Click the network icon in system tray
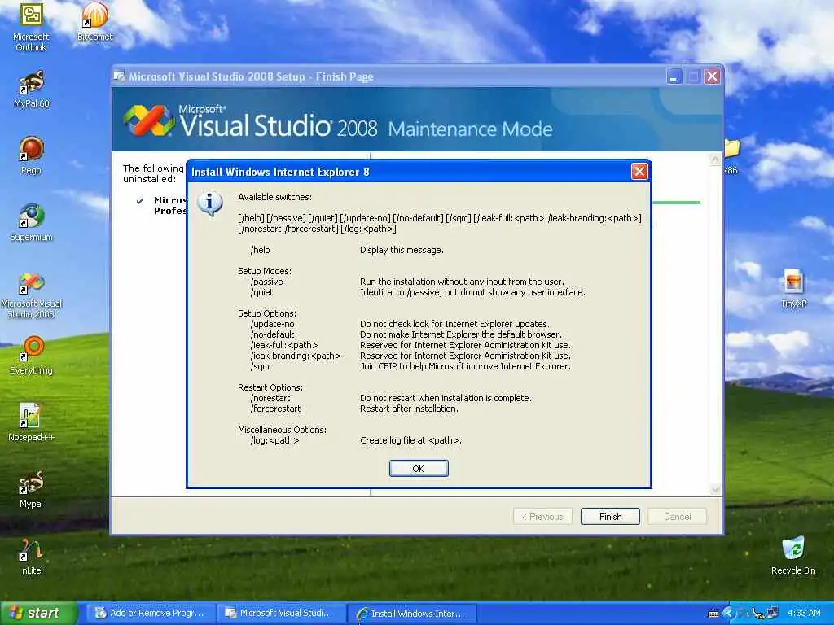 coord(772,614)
